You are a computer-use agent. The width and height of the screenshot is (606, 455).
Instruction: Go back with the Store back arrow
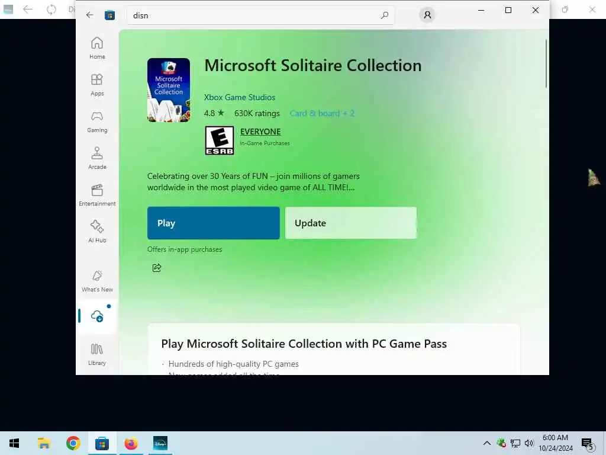point(90,15)
